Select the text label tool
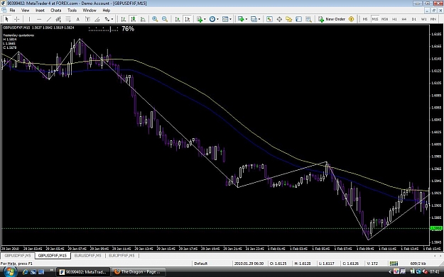This screenshot has height=277, width=444. click(x=87, y=19)
